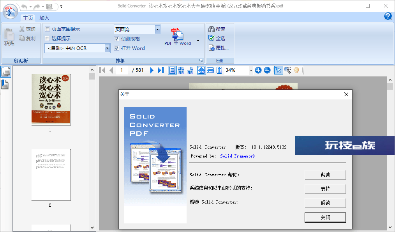The width and height of the screenshot is (395, 232).
Task: Expand the Redo history dropdown arrow
Action: pyautogui.click(x=43, y=7)
